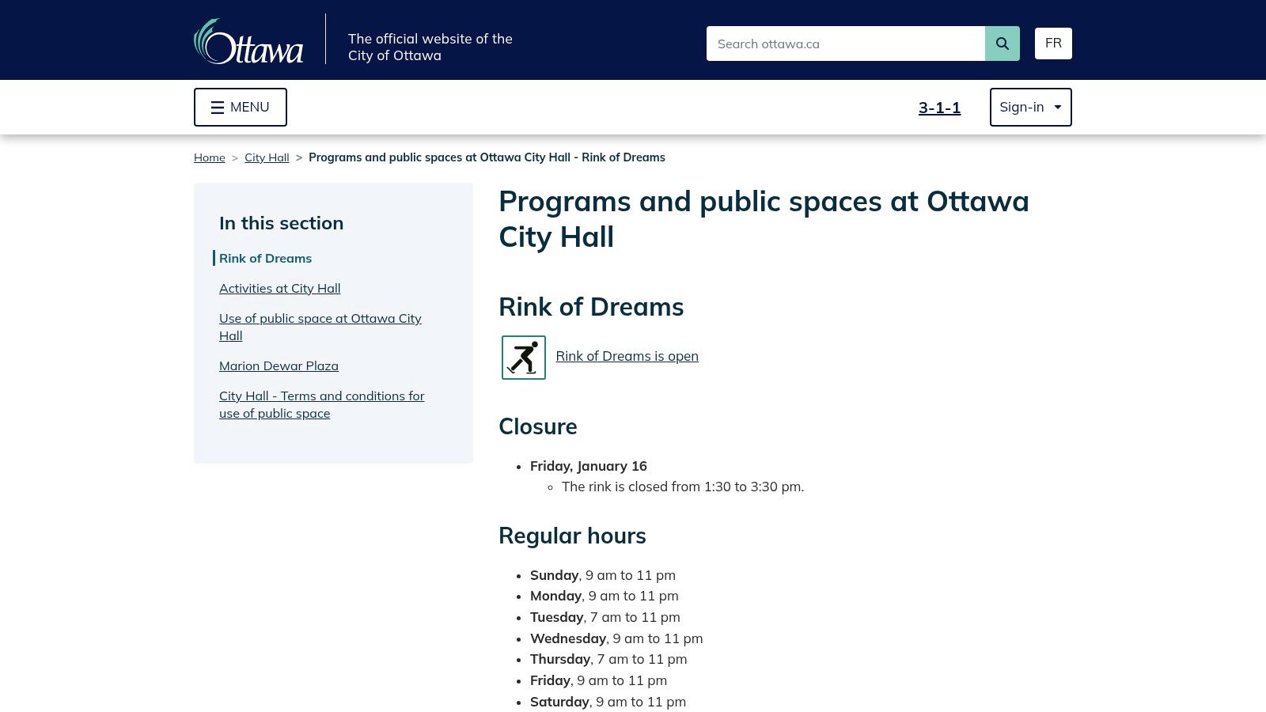
Task: Click the Ottawa logo in the header
Action: [x=248, y=42]
